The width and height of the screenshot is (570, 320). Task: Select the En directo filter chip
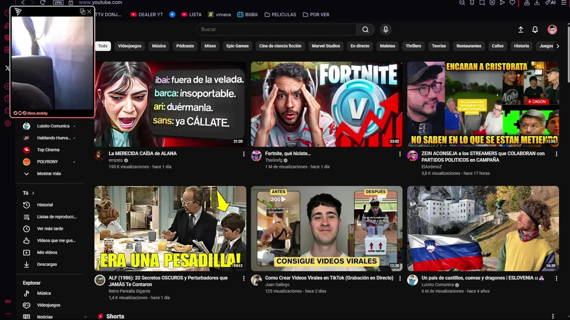click(360, 46)
